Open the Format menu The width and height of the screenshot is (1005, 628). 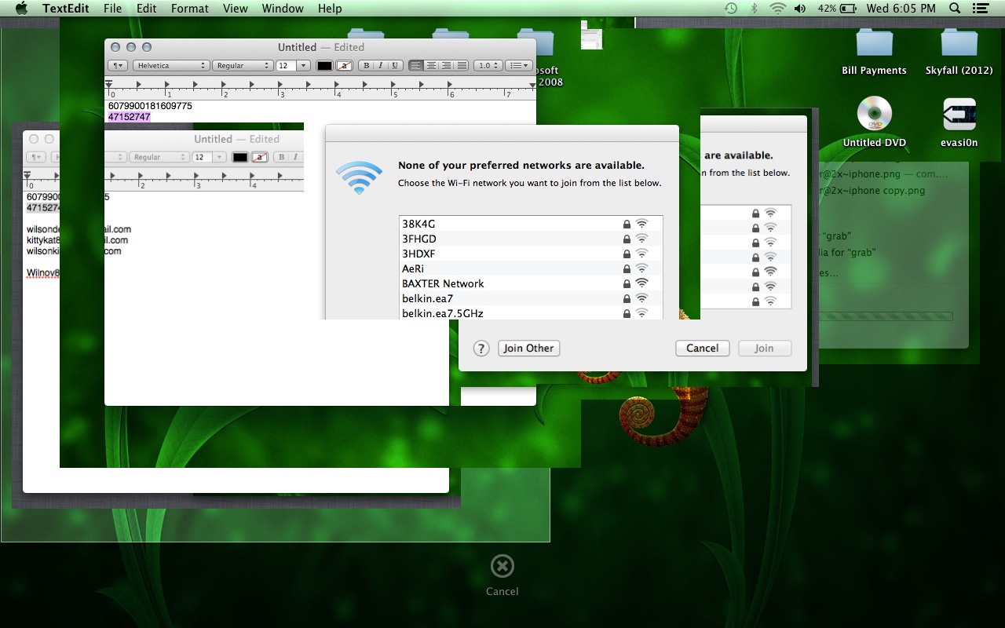pyautogui.click(x=190, y=9)
